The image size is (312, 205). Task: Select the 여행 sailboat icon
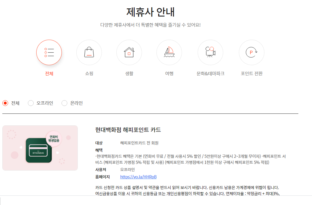[x=169, y=52]
